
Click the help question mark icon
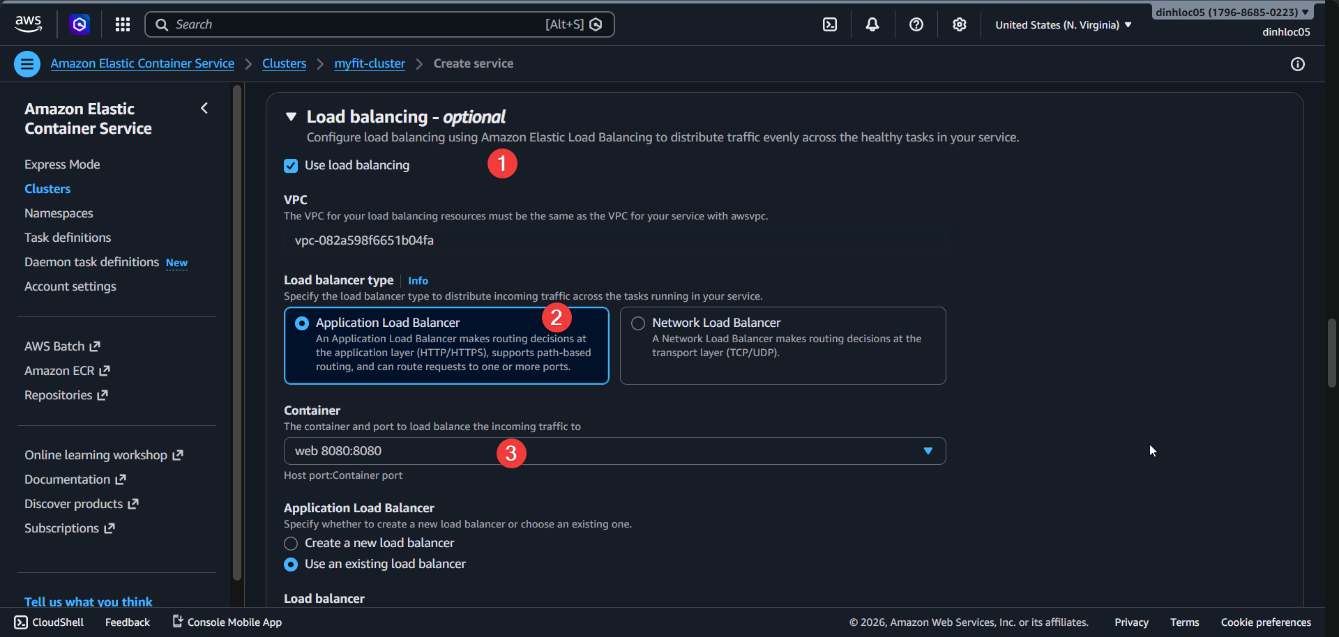pyautogui.click(x=916, y=24)
